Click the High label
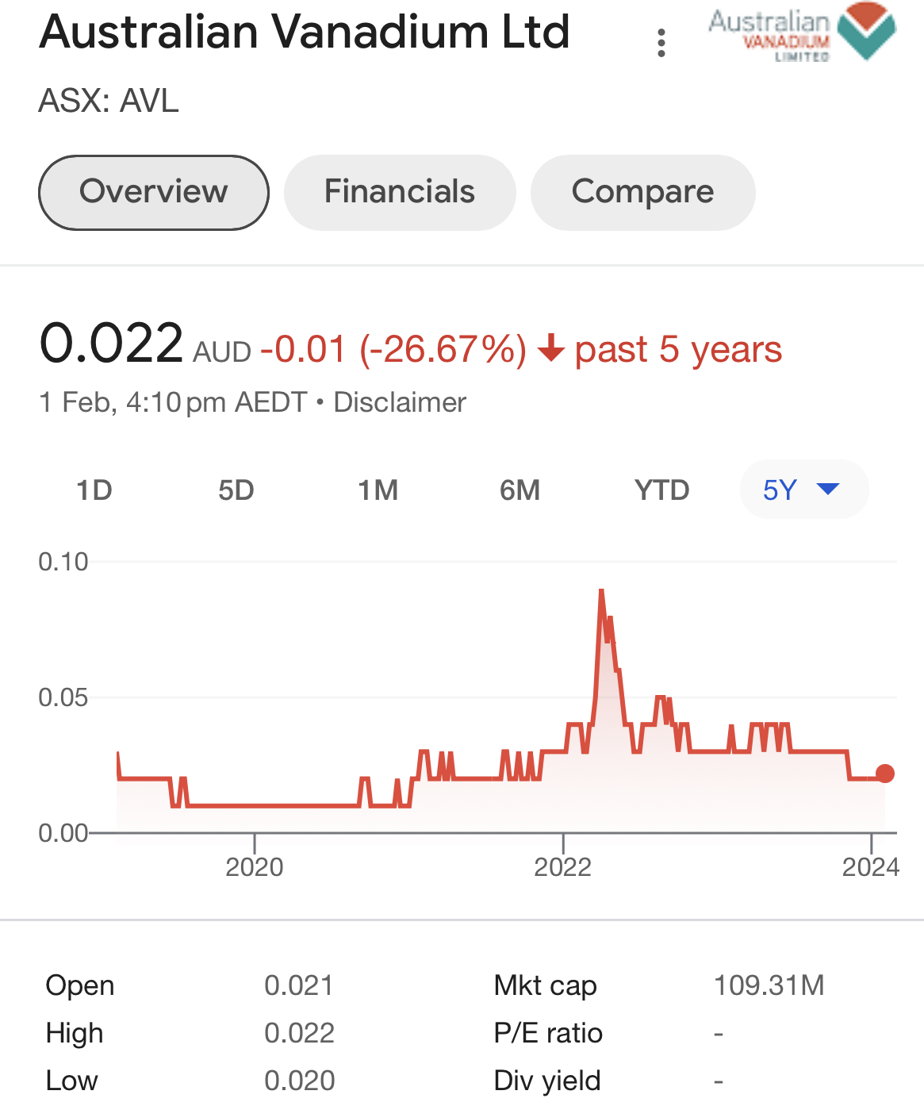 75,1033
